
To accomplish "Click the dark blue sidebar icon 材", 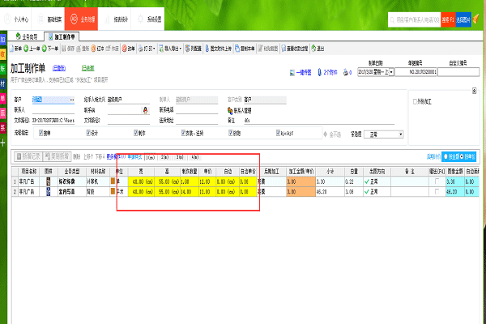I will tap(2, 83).
